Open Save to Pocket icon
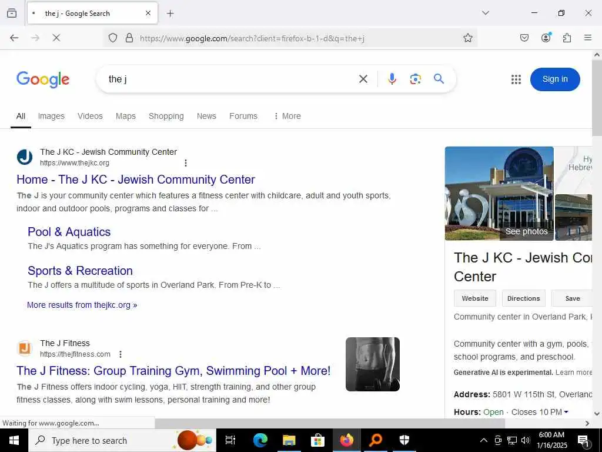602x452 pixels. pyautogui.click(x=524, y=38)
